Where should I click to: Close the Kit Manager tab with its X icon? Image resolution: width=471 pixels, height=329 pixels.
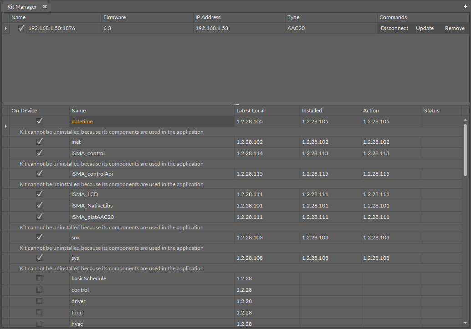point(44,6)
